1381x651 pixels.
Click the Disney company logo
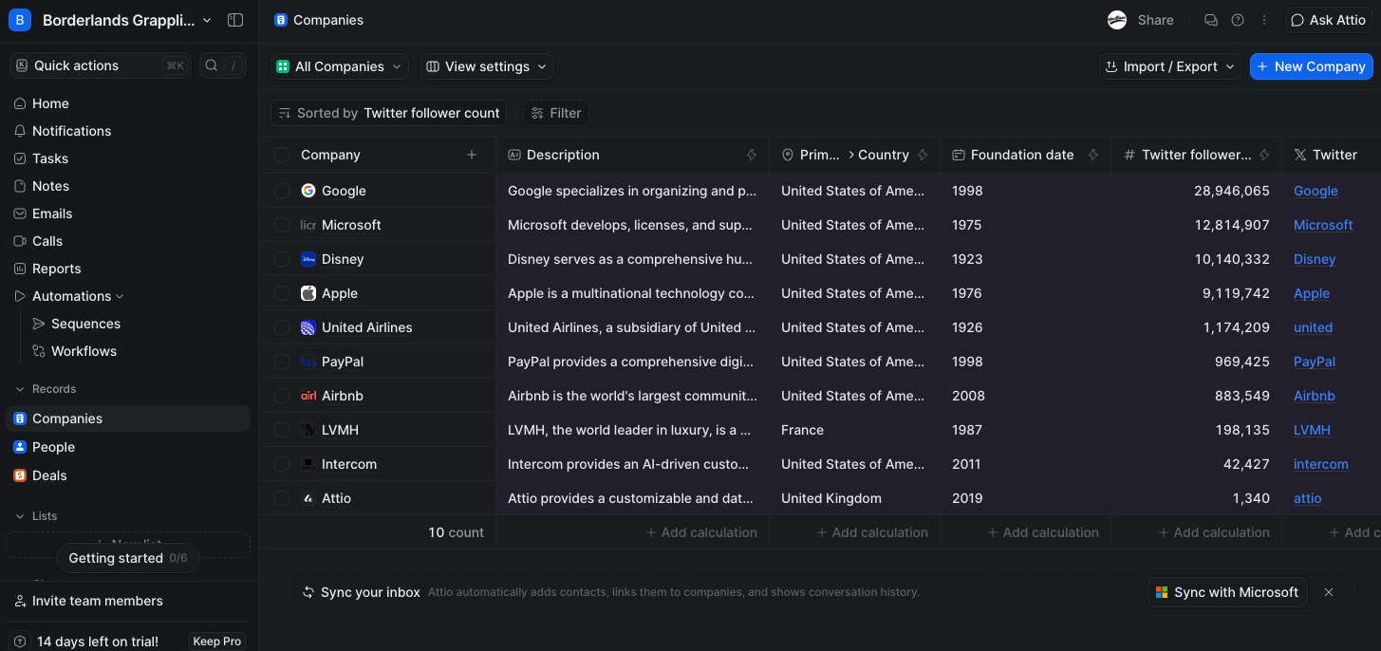[x=308, y=259]
